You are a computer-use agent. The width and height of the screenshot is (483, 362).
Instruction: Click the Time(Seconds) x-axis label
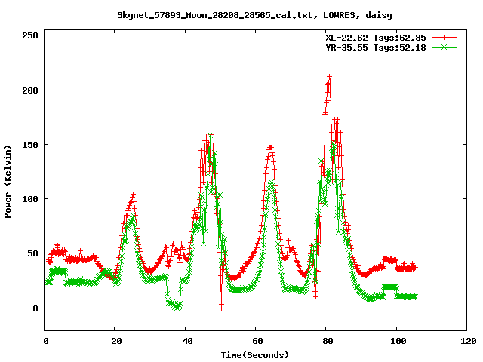point(255,355)
